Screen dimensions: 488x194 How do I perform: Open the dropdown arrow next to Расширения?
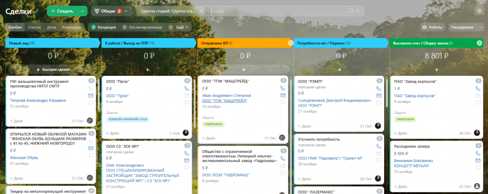click(x=480, y=27)
